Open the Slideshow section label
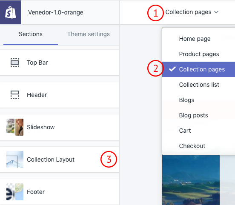 click(x=41, y=127)
